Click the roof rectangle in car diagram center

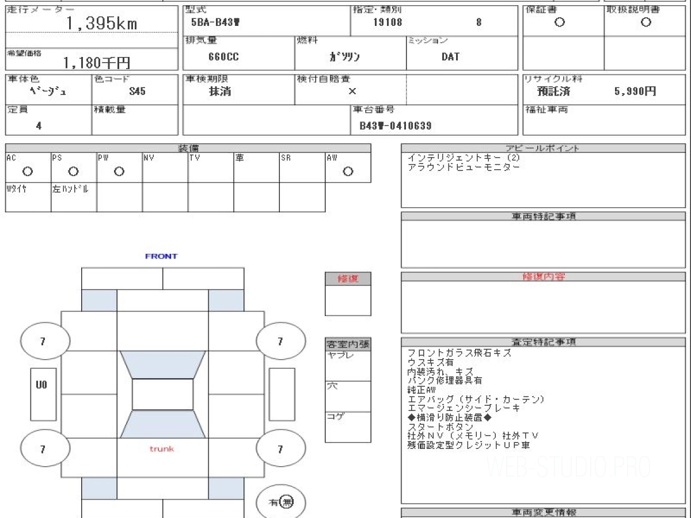coord(162,394)
